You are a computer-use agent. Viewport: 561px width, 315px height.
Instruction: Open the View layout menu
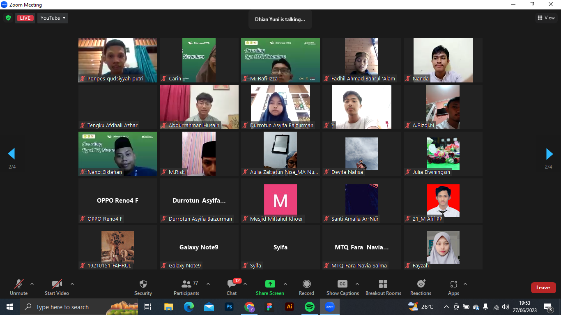pyautogui.click(x=546, y=18)
